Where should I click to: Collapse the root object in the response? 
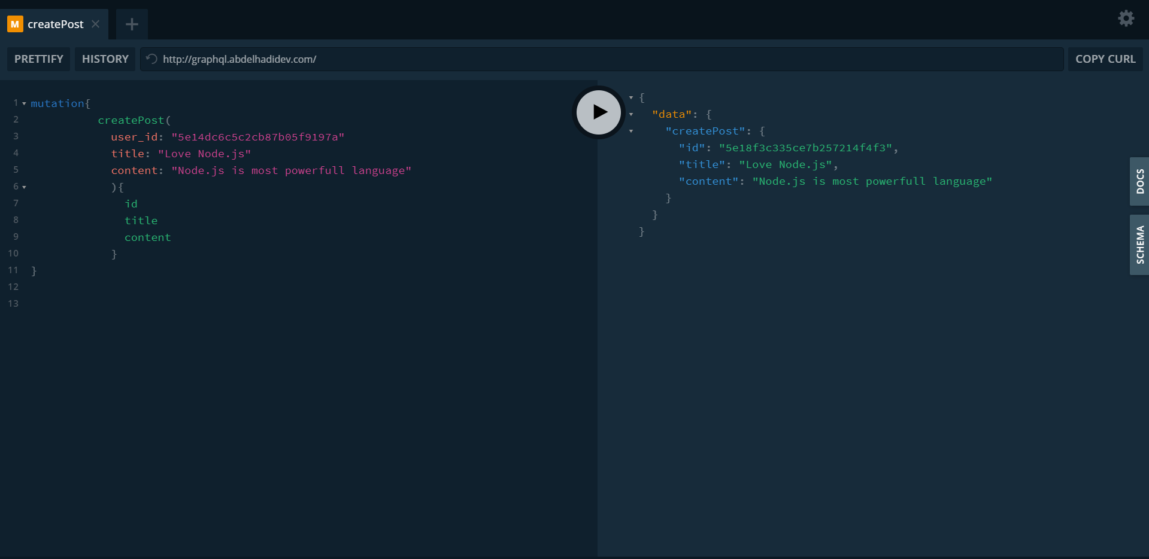point(631,97)
